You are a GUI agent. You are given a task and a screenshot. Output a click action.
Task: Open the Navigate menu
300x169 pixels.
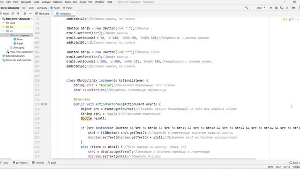tap(26, 2)
